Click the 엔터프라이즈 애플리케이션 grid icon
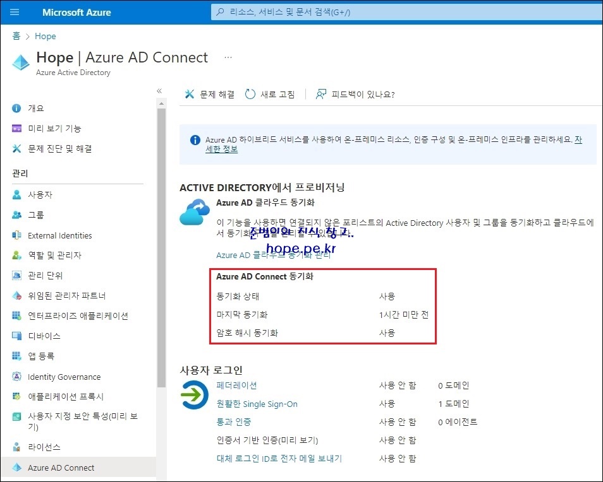Screen dimensions: 603x482 click(x=16, y=315)
